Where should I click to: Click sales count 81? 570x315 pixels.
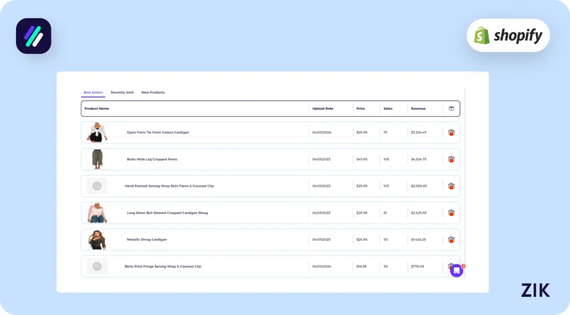click(385, 213)
